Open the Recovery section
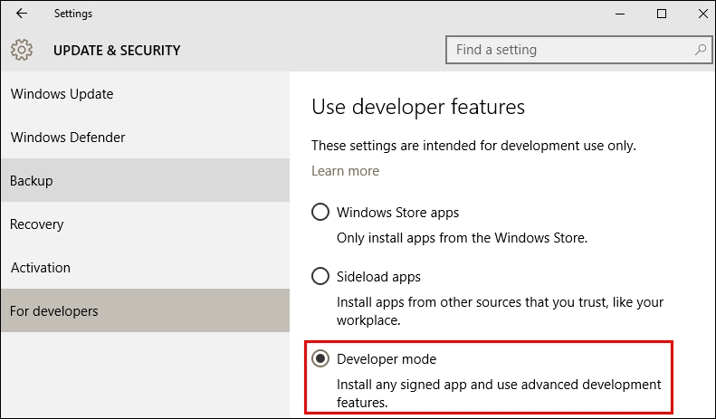 pos(37,224)
